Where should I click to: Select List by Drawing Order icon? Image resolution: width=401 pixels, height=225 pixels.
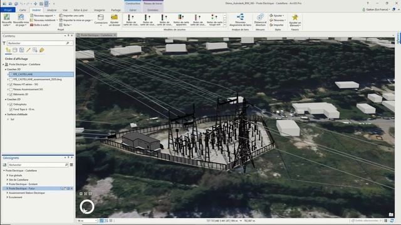(x=8, y=50)
